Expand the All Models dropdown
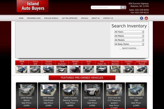This screenshot has width=164, height=109. click(129, 40)
